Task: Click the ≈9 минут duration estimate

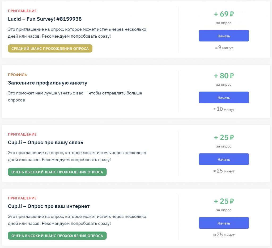Action: 224,48
